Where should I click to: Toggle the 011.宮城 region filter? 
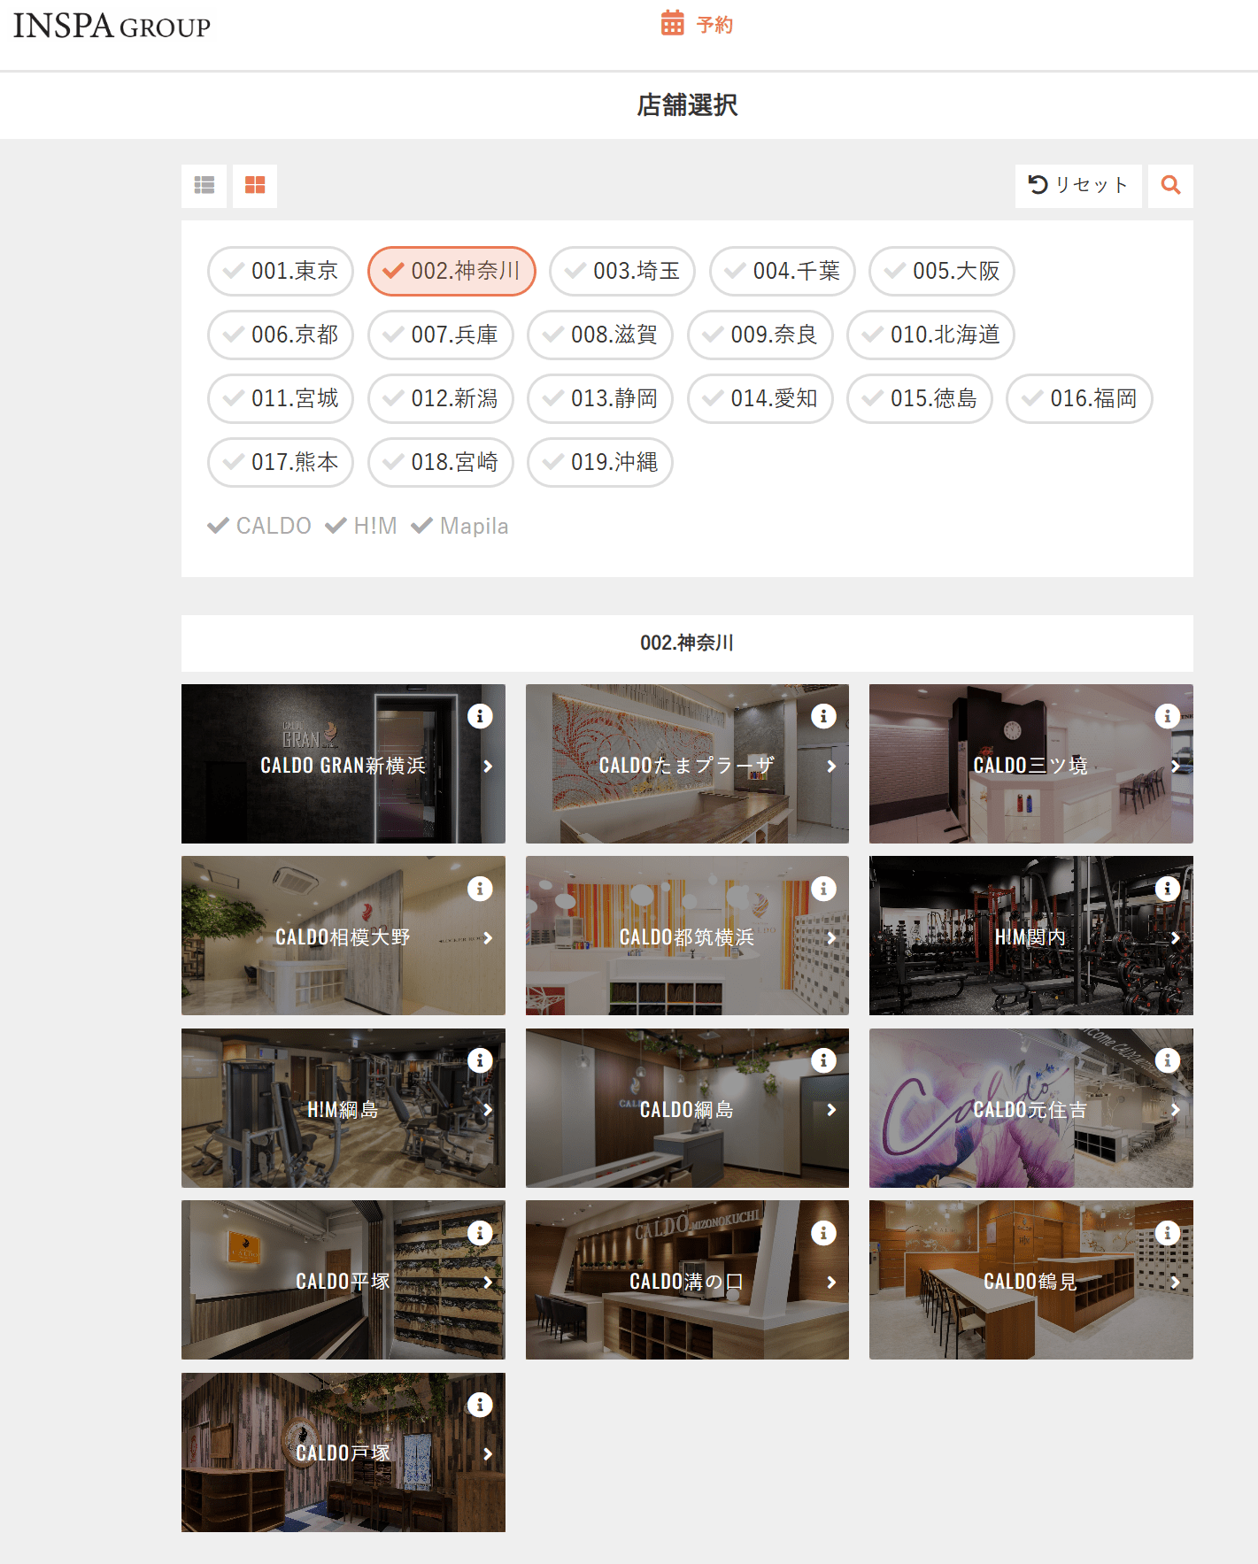click(x=281, y=398)
